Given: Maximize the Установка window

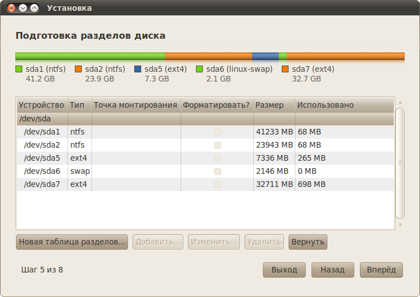Looking at the screenshot, I should 34,8.
